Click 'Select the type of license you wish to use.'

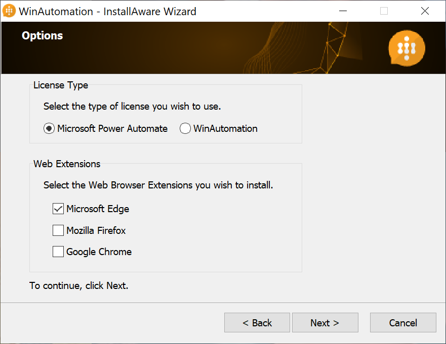[x=132, y=107]
